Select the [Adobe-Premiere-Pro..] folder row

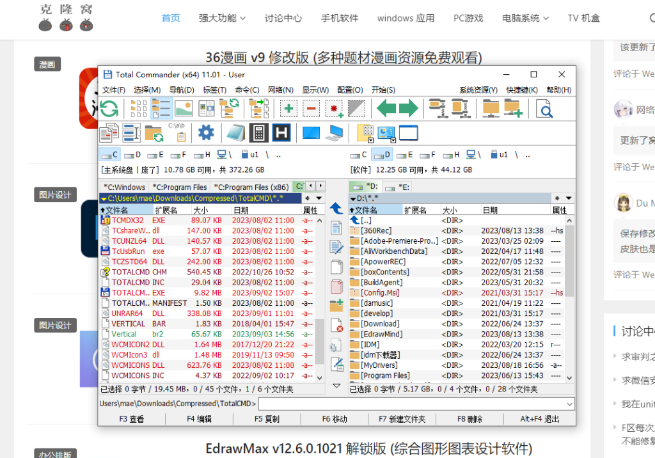(457, 241)
